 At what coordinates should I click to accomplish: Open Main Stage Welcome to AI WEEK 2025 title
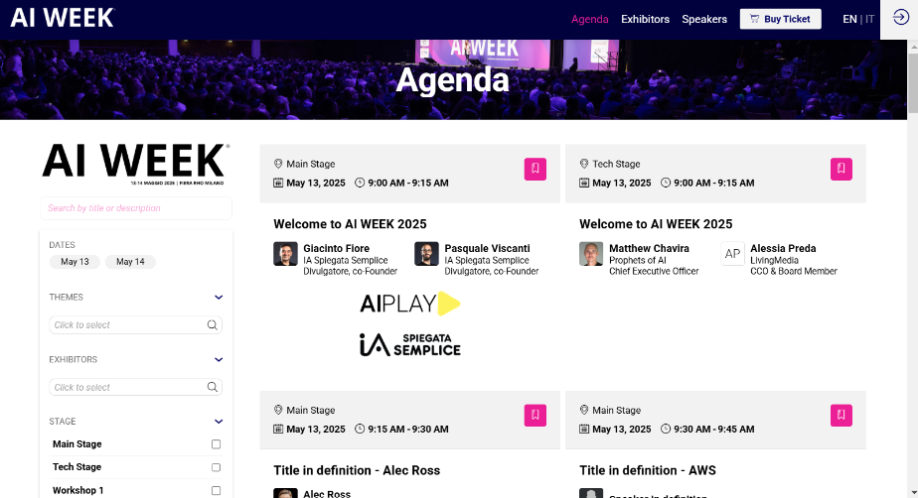(350, 224)
